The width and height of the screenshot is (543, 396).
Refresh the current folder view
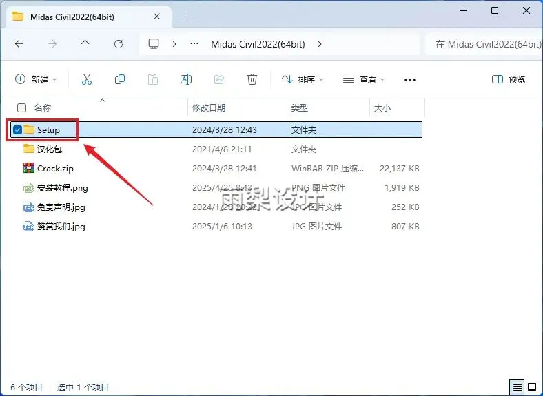tap(119, 44)
